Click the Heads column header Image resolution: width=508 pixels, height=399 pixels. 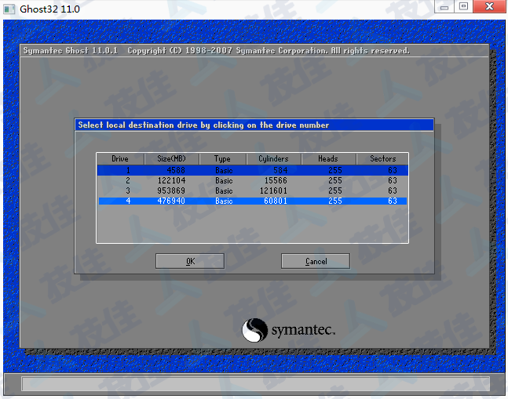click(x=328, y=159)
